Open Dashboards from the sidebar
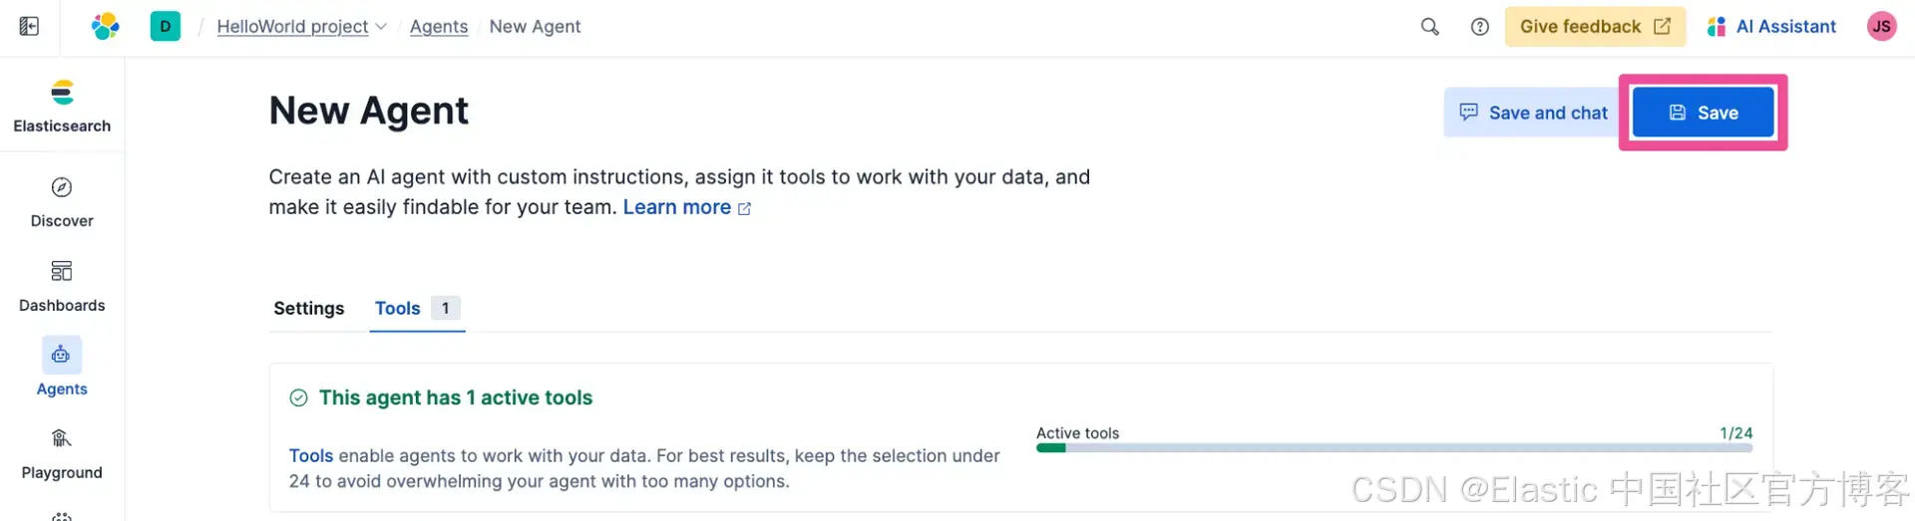The width and height of the screenshot is (1915, 521). (x=62, y=286)
